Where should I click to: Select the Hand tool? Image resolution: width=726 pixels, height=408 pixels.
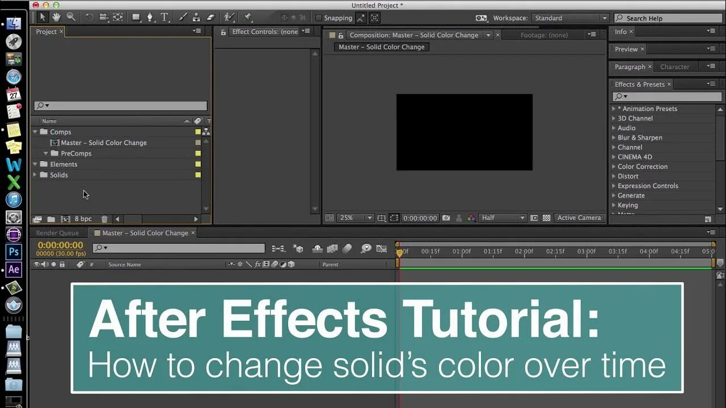pyautogui.click(x=57, y=18)
